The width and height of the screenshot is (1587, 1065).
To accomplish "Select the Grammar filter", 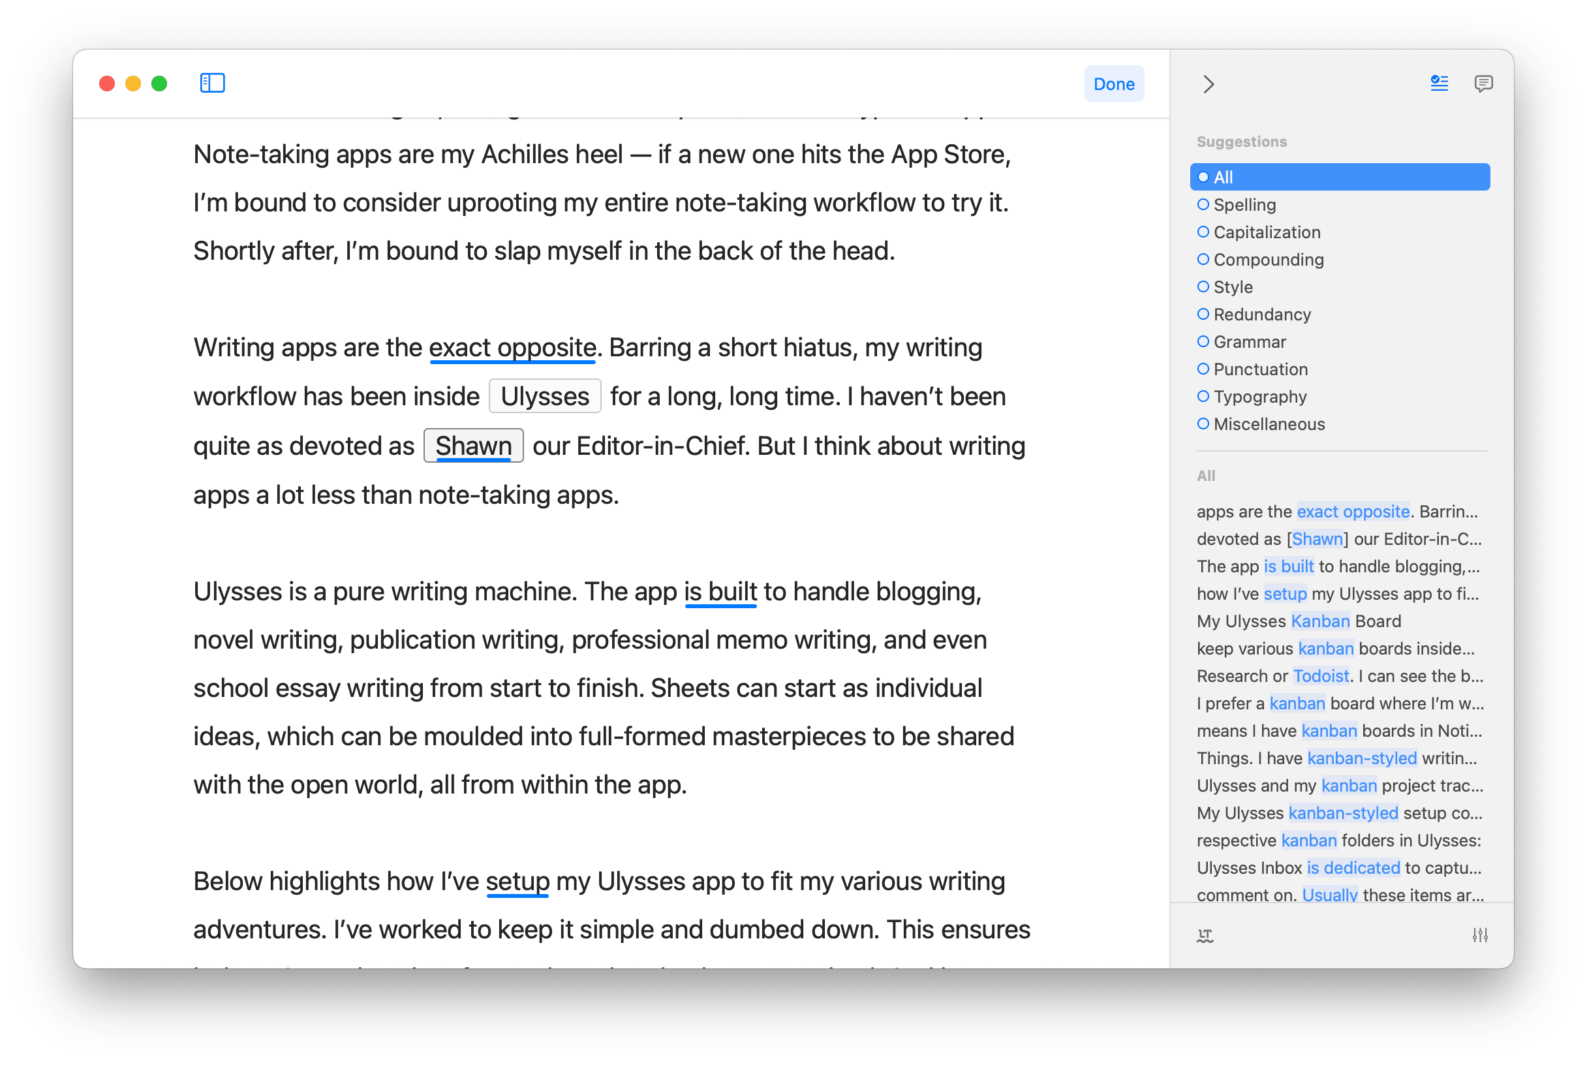I will click(1340, 342).
